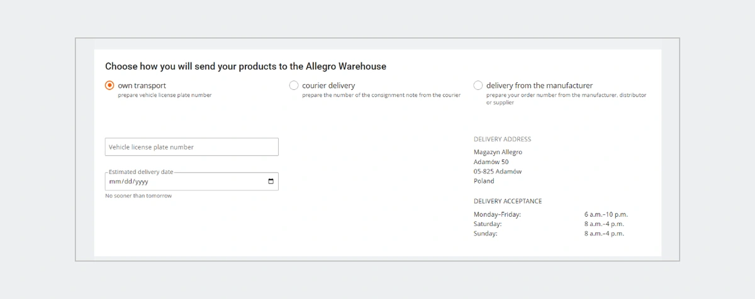Open the calendar picker icon
The width and height of the screenshot is (755, 299).
[x=271, y=182]
